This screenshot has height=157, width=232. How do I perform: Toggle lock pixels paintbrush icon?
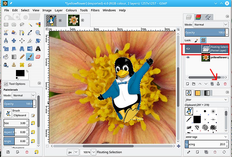(196, 40)
